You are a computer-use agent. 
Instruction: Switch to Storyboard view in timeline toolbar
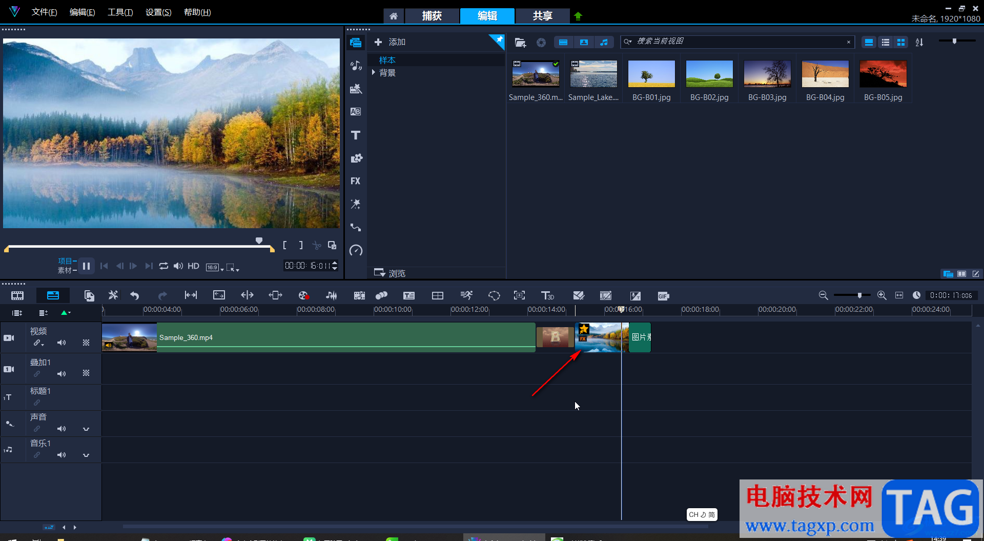coord(17,295)
